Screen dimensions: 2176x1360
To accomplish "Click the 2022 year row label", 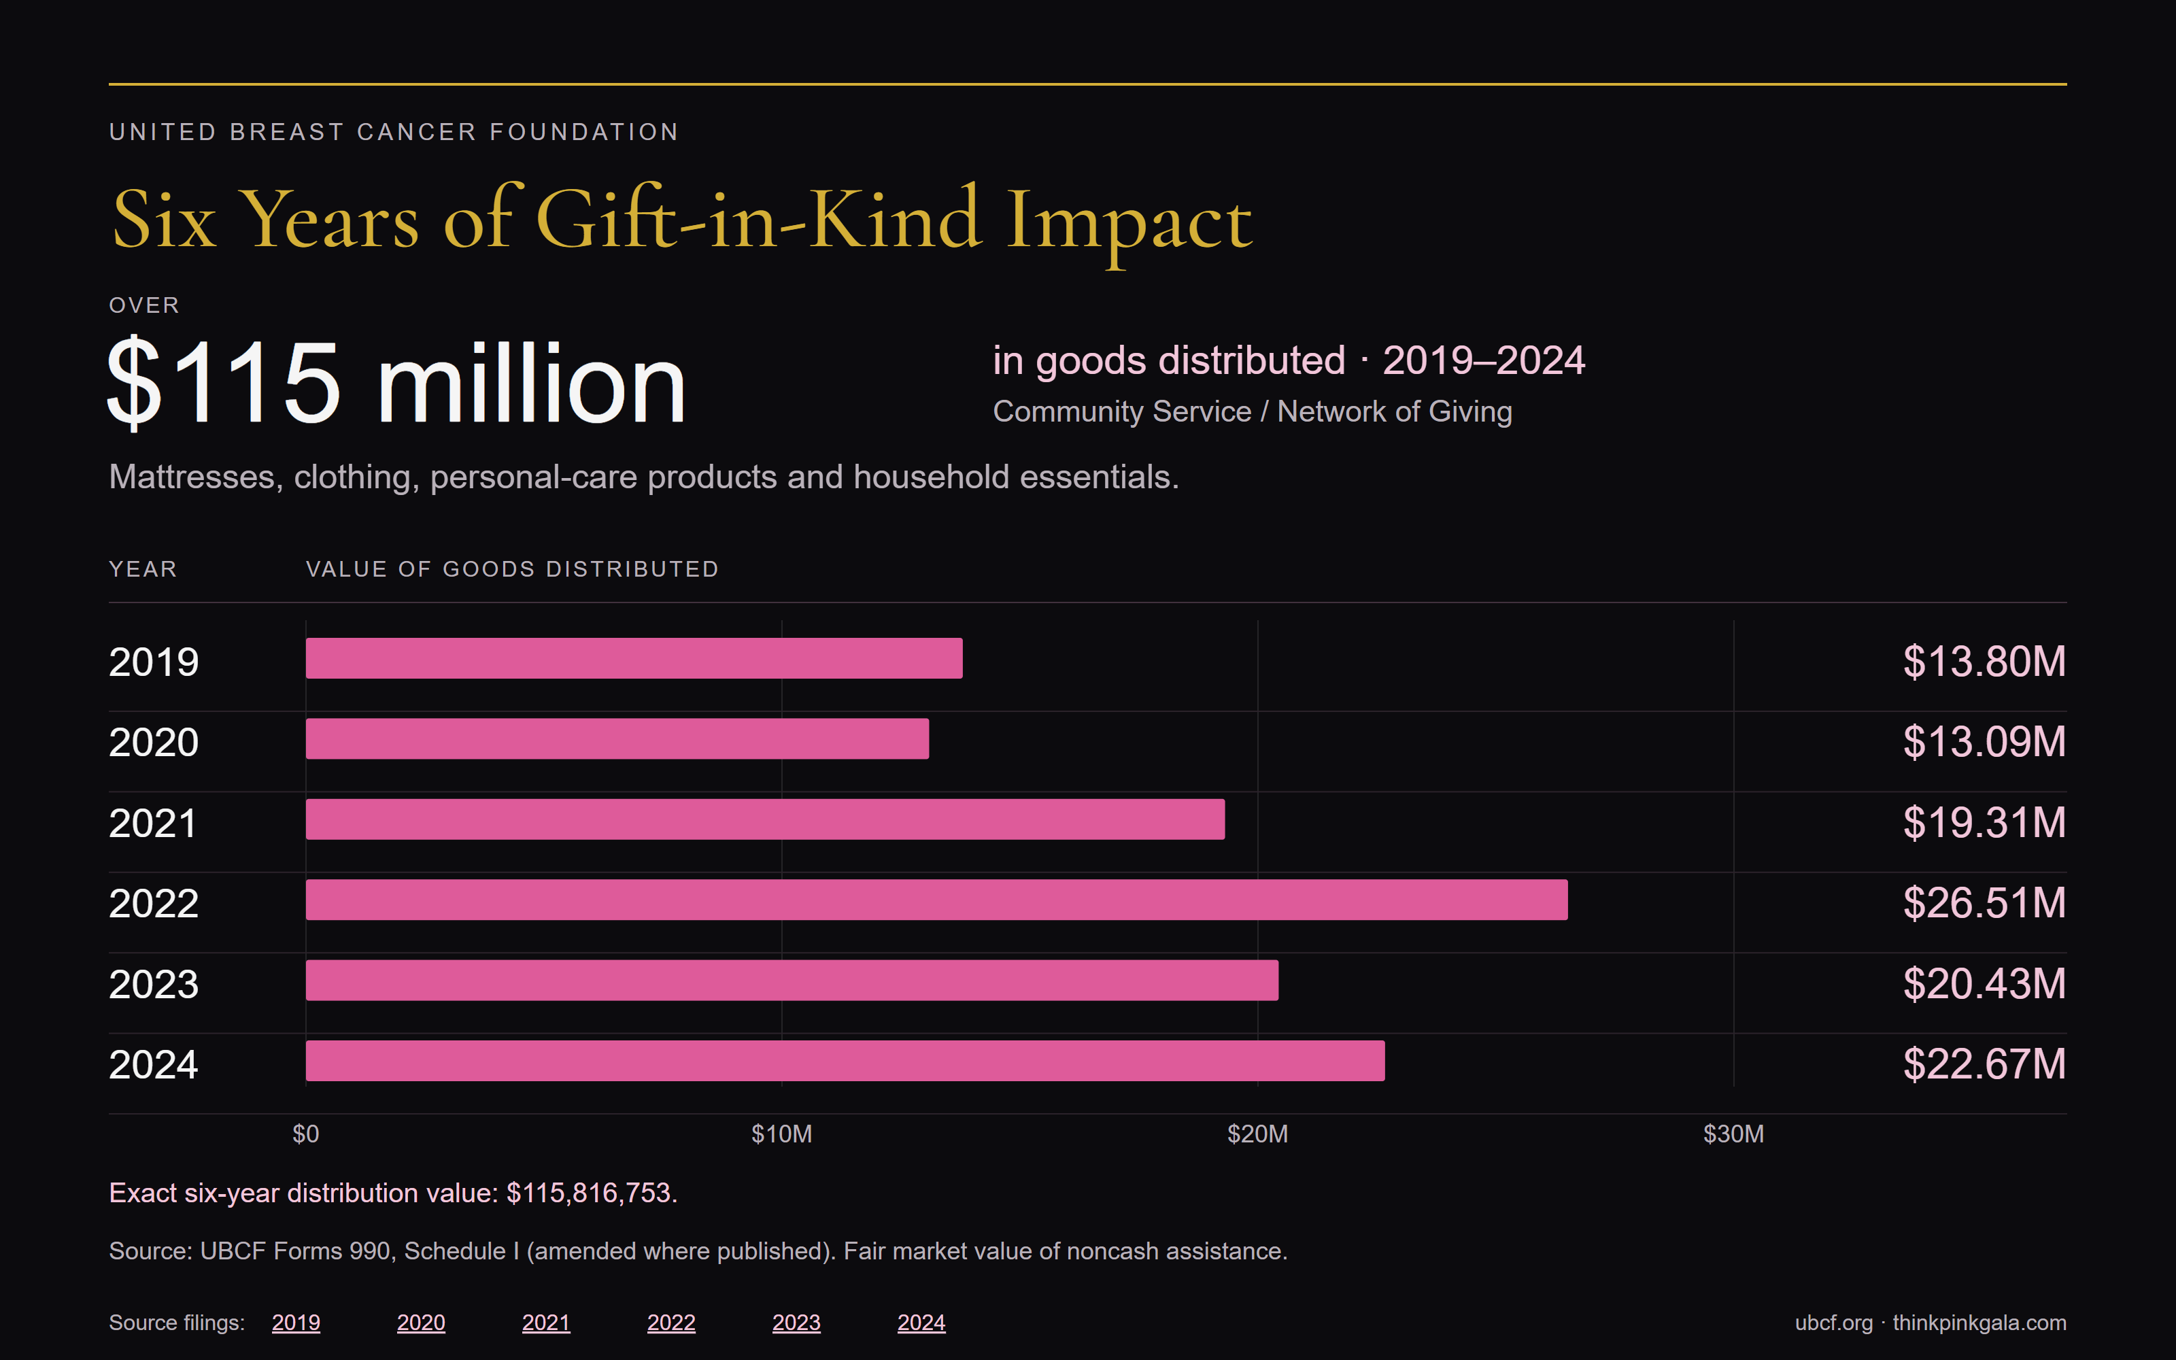I will tap(154, 903).
